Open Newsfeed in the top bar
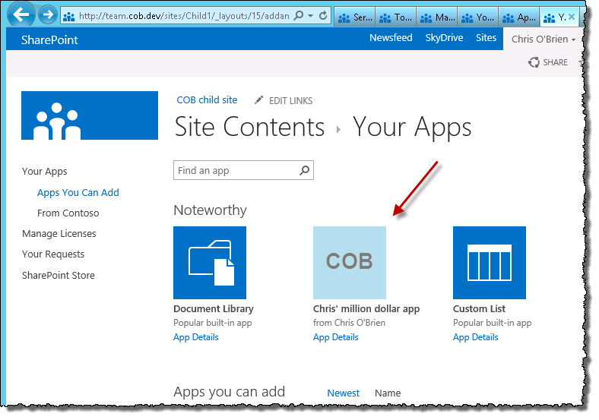 [x=391, y=38]
